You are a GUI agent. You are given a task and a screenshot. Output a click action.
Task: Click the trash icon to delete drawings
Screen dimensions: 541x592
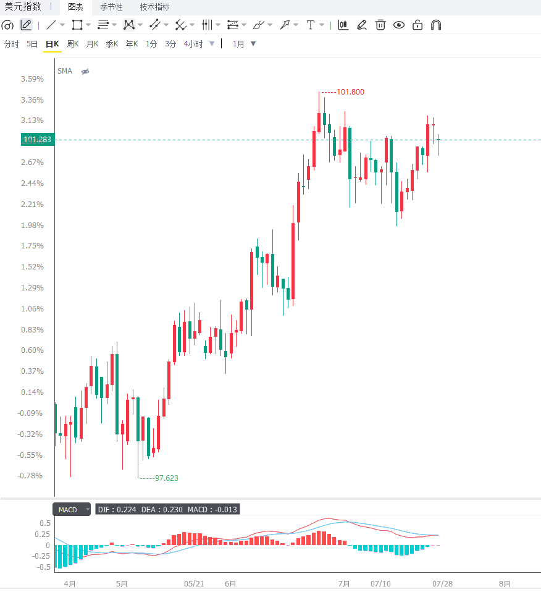pos(380,25)
